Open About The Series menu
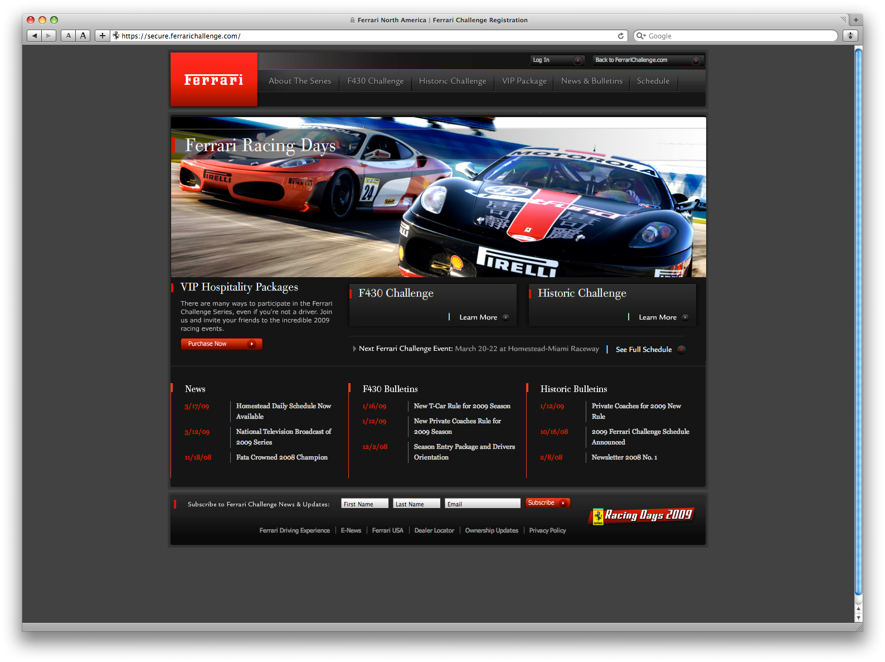Screen dimensions: 885x662 pos(300,81)
